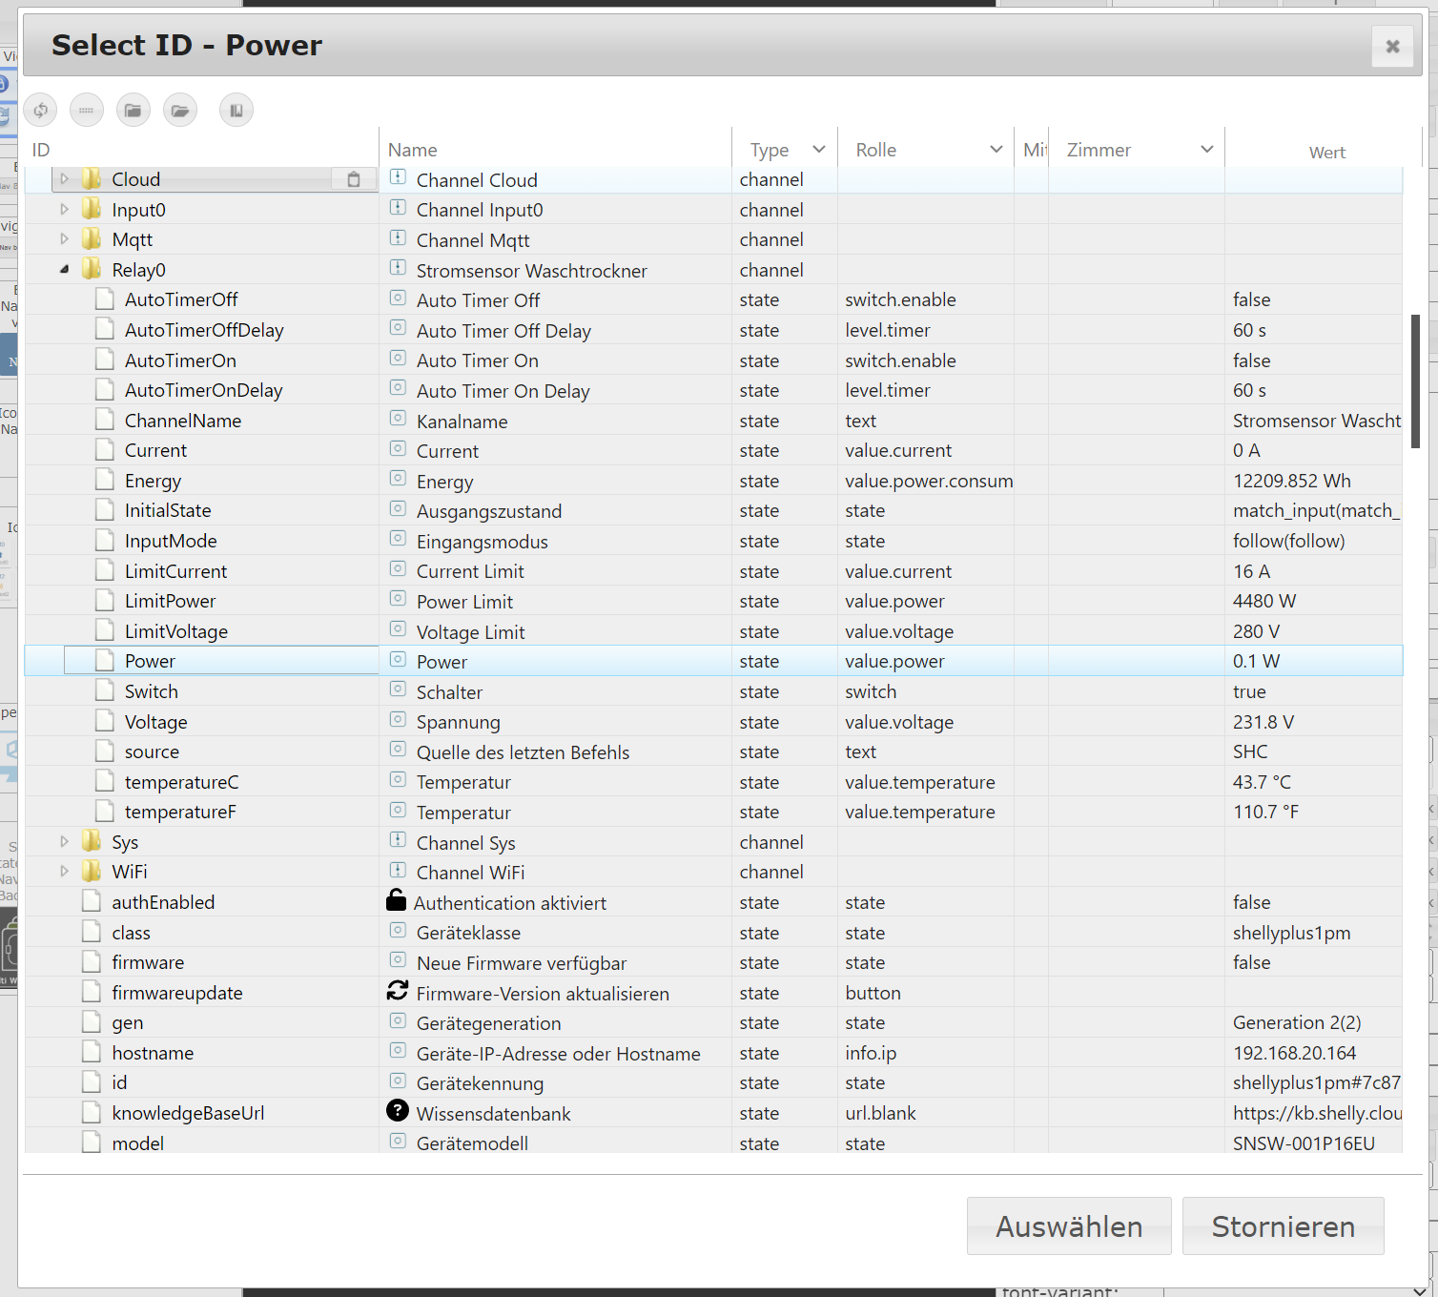Click the value 12209.852 Wh
Image resolution: width=1438 pixels, height=1297 pixels.
click(1292, 481)
